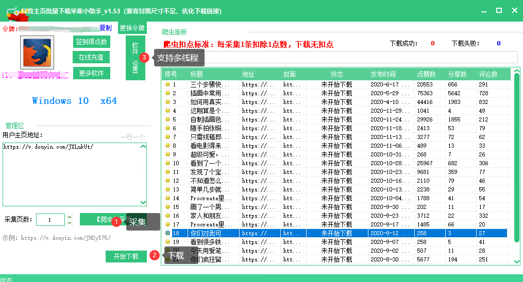The width and height of the screenshot is (523, 282).
Task: Sort list by 点赞数 column header
Action: click(426, 75)
